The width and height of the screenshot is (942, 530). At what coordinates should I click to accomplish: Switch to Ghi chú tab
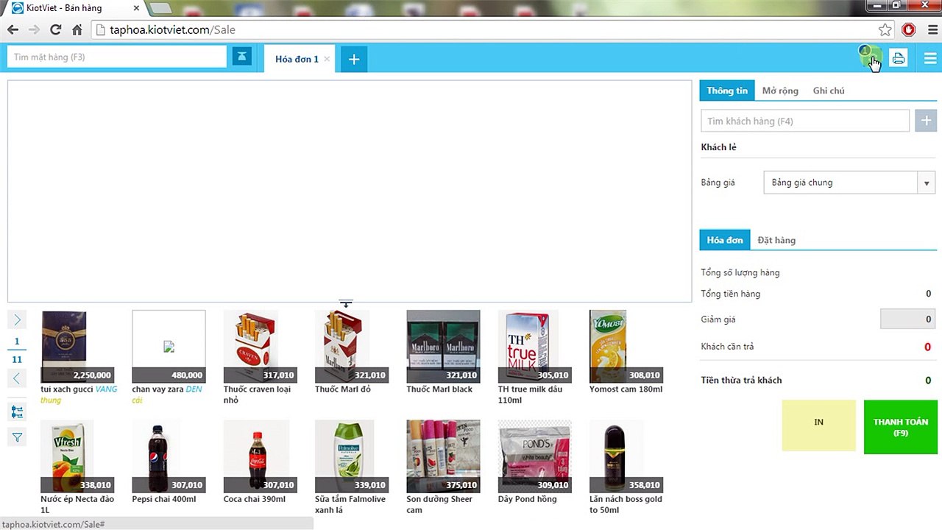[829, 91]
